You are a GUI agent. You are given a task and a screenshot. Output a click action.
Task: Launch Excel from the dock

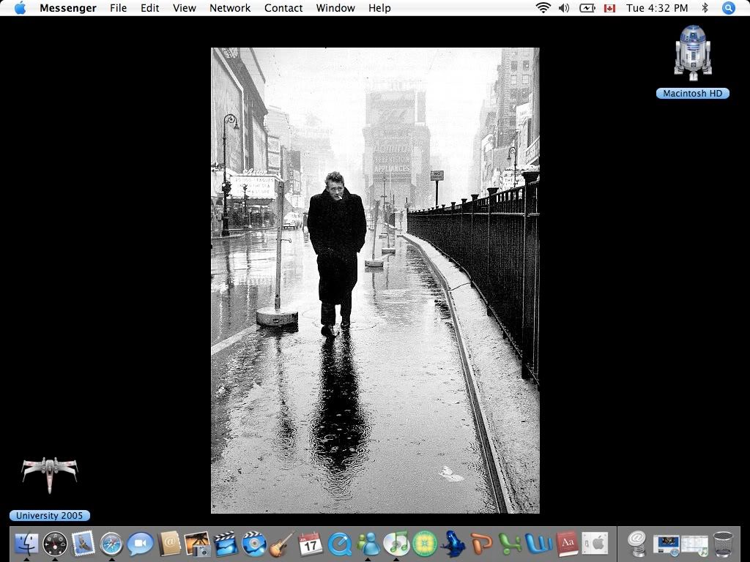pyautogui.click(x=510, y=544)
